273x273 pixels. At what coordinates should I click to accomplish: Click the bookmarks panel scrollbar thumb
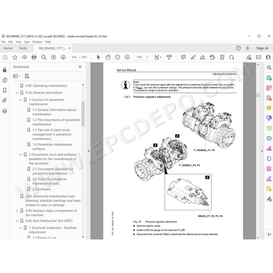tap(83, 113)
